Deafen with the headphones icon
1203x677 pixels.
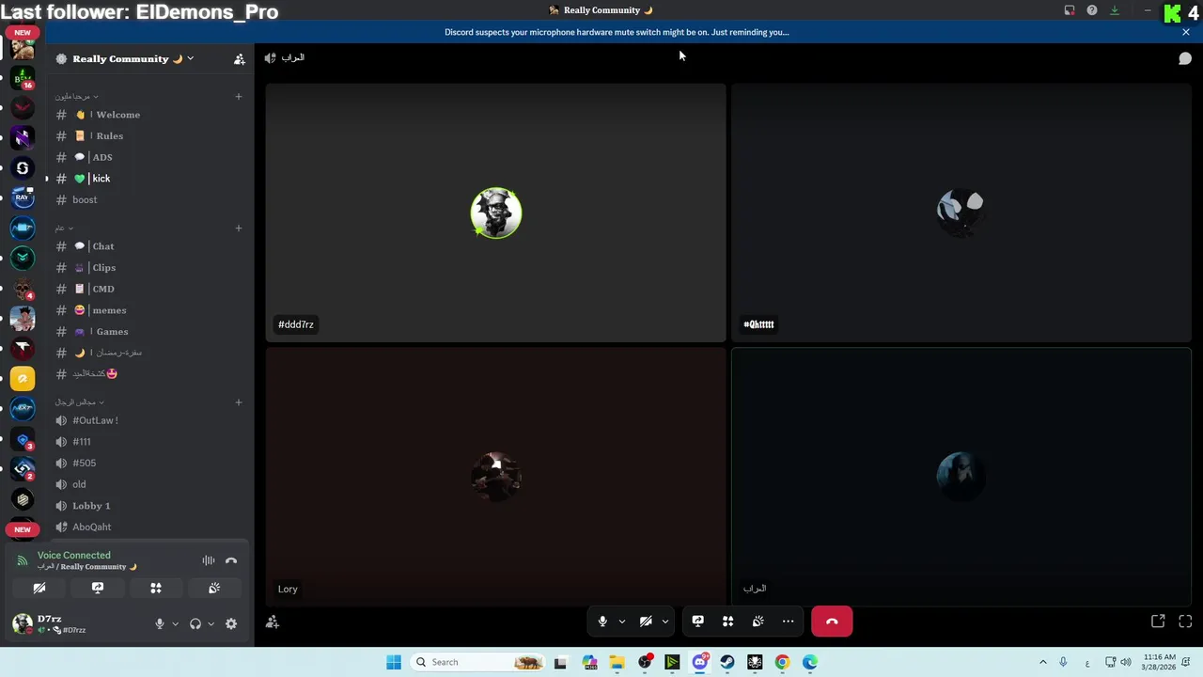[x=195, y=624]
